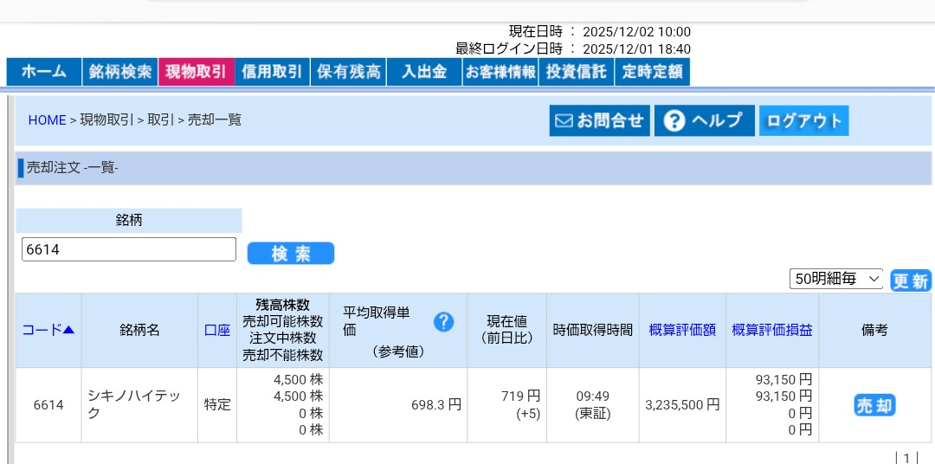The width and height of the screenshot is (935, 464).
Task: Open the お客様情報 tab
Action: point(500,72)
